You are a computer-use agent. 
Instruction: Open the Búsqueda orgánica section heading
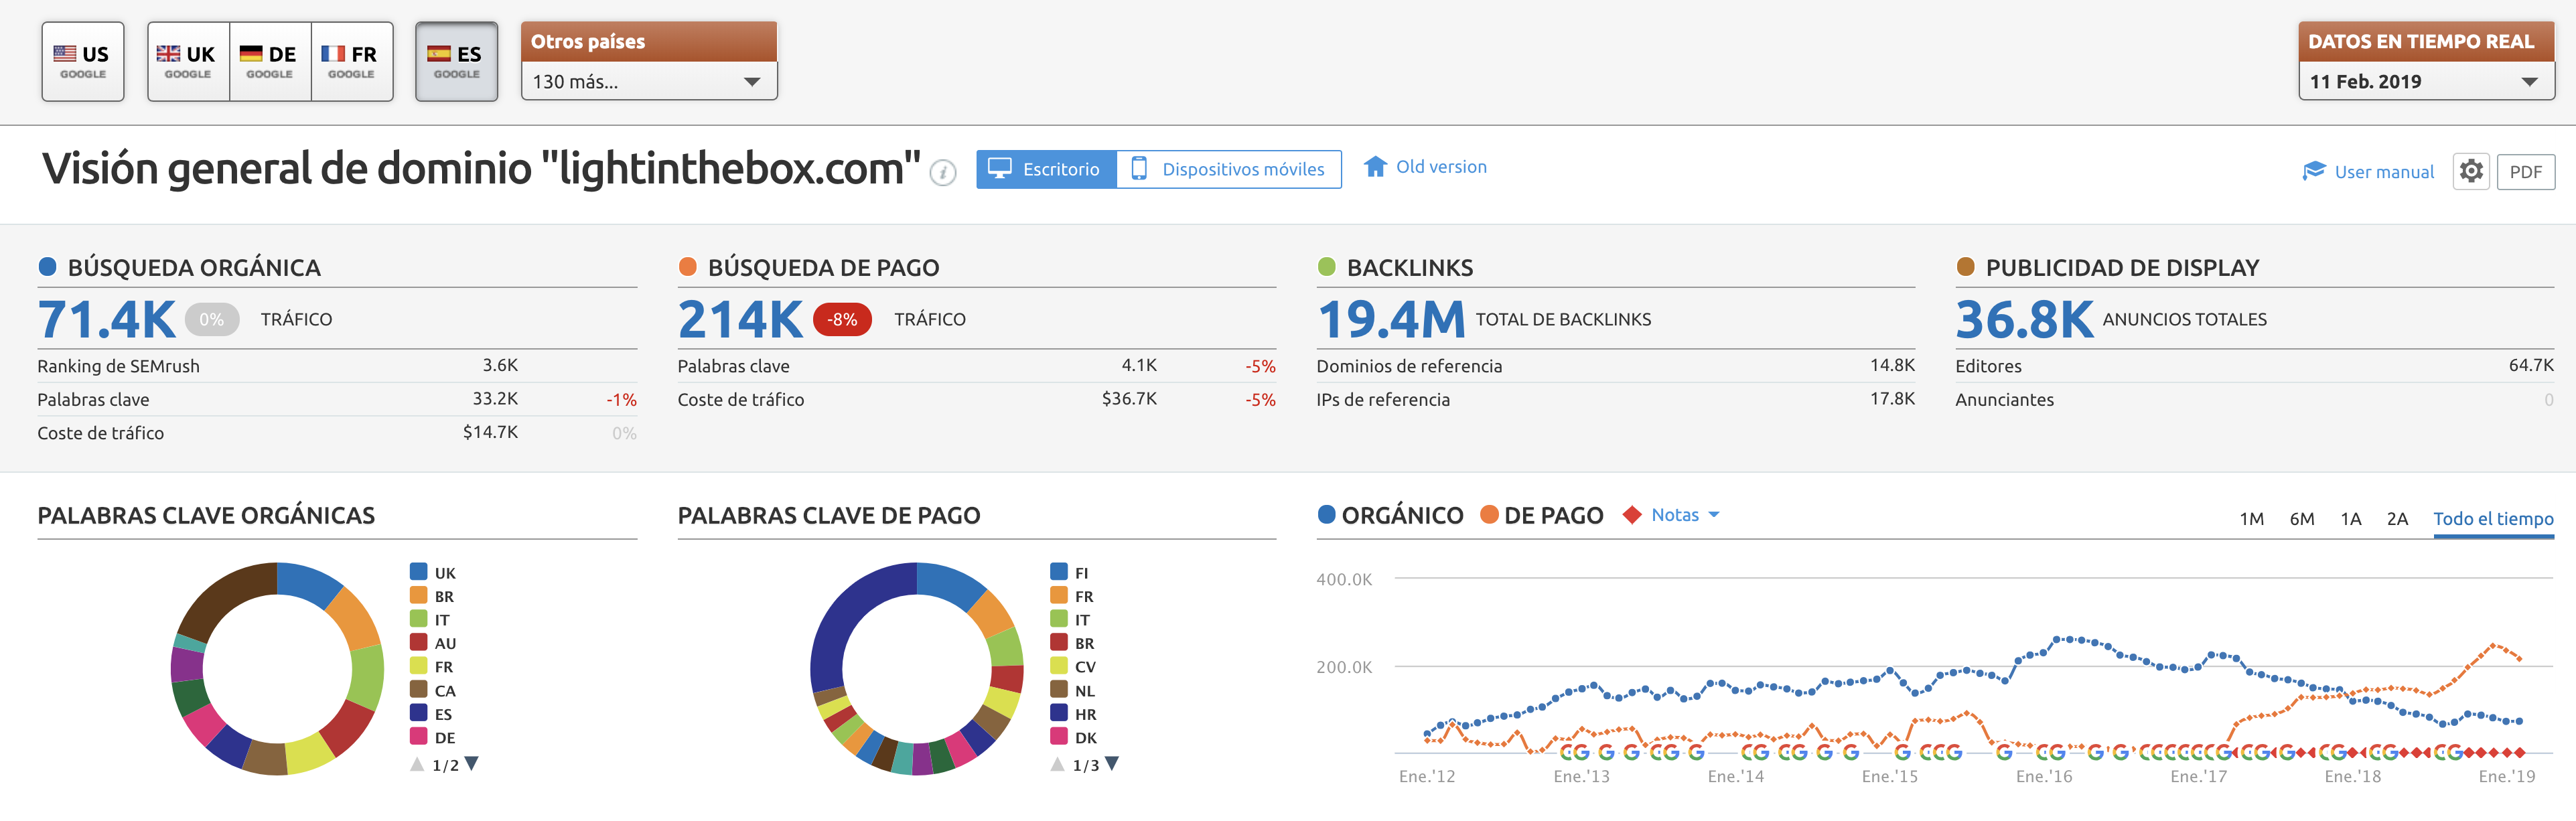[194, 268]
